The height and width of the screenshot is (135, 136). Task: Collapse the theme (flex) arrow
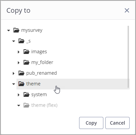[19, 106]
